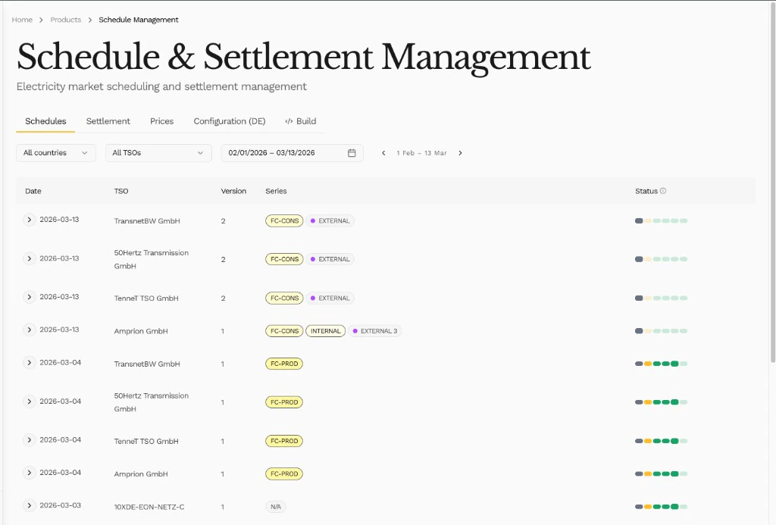The image size is (776, 525).
Task: Click the first dark status segment for 10XDE-EON-NETZ-C
Action: (x=637, y=506)
